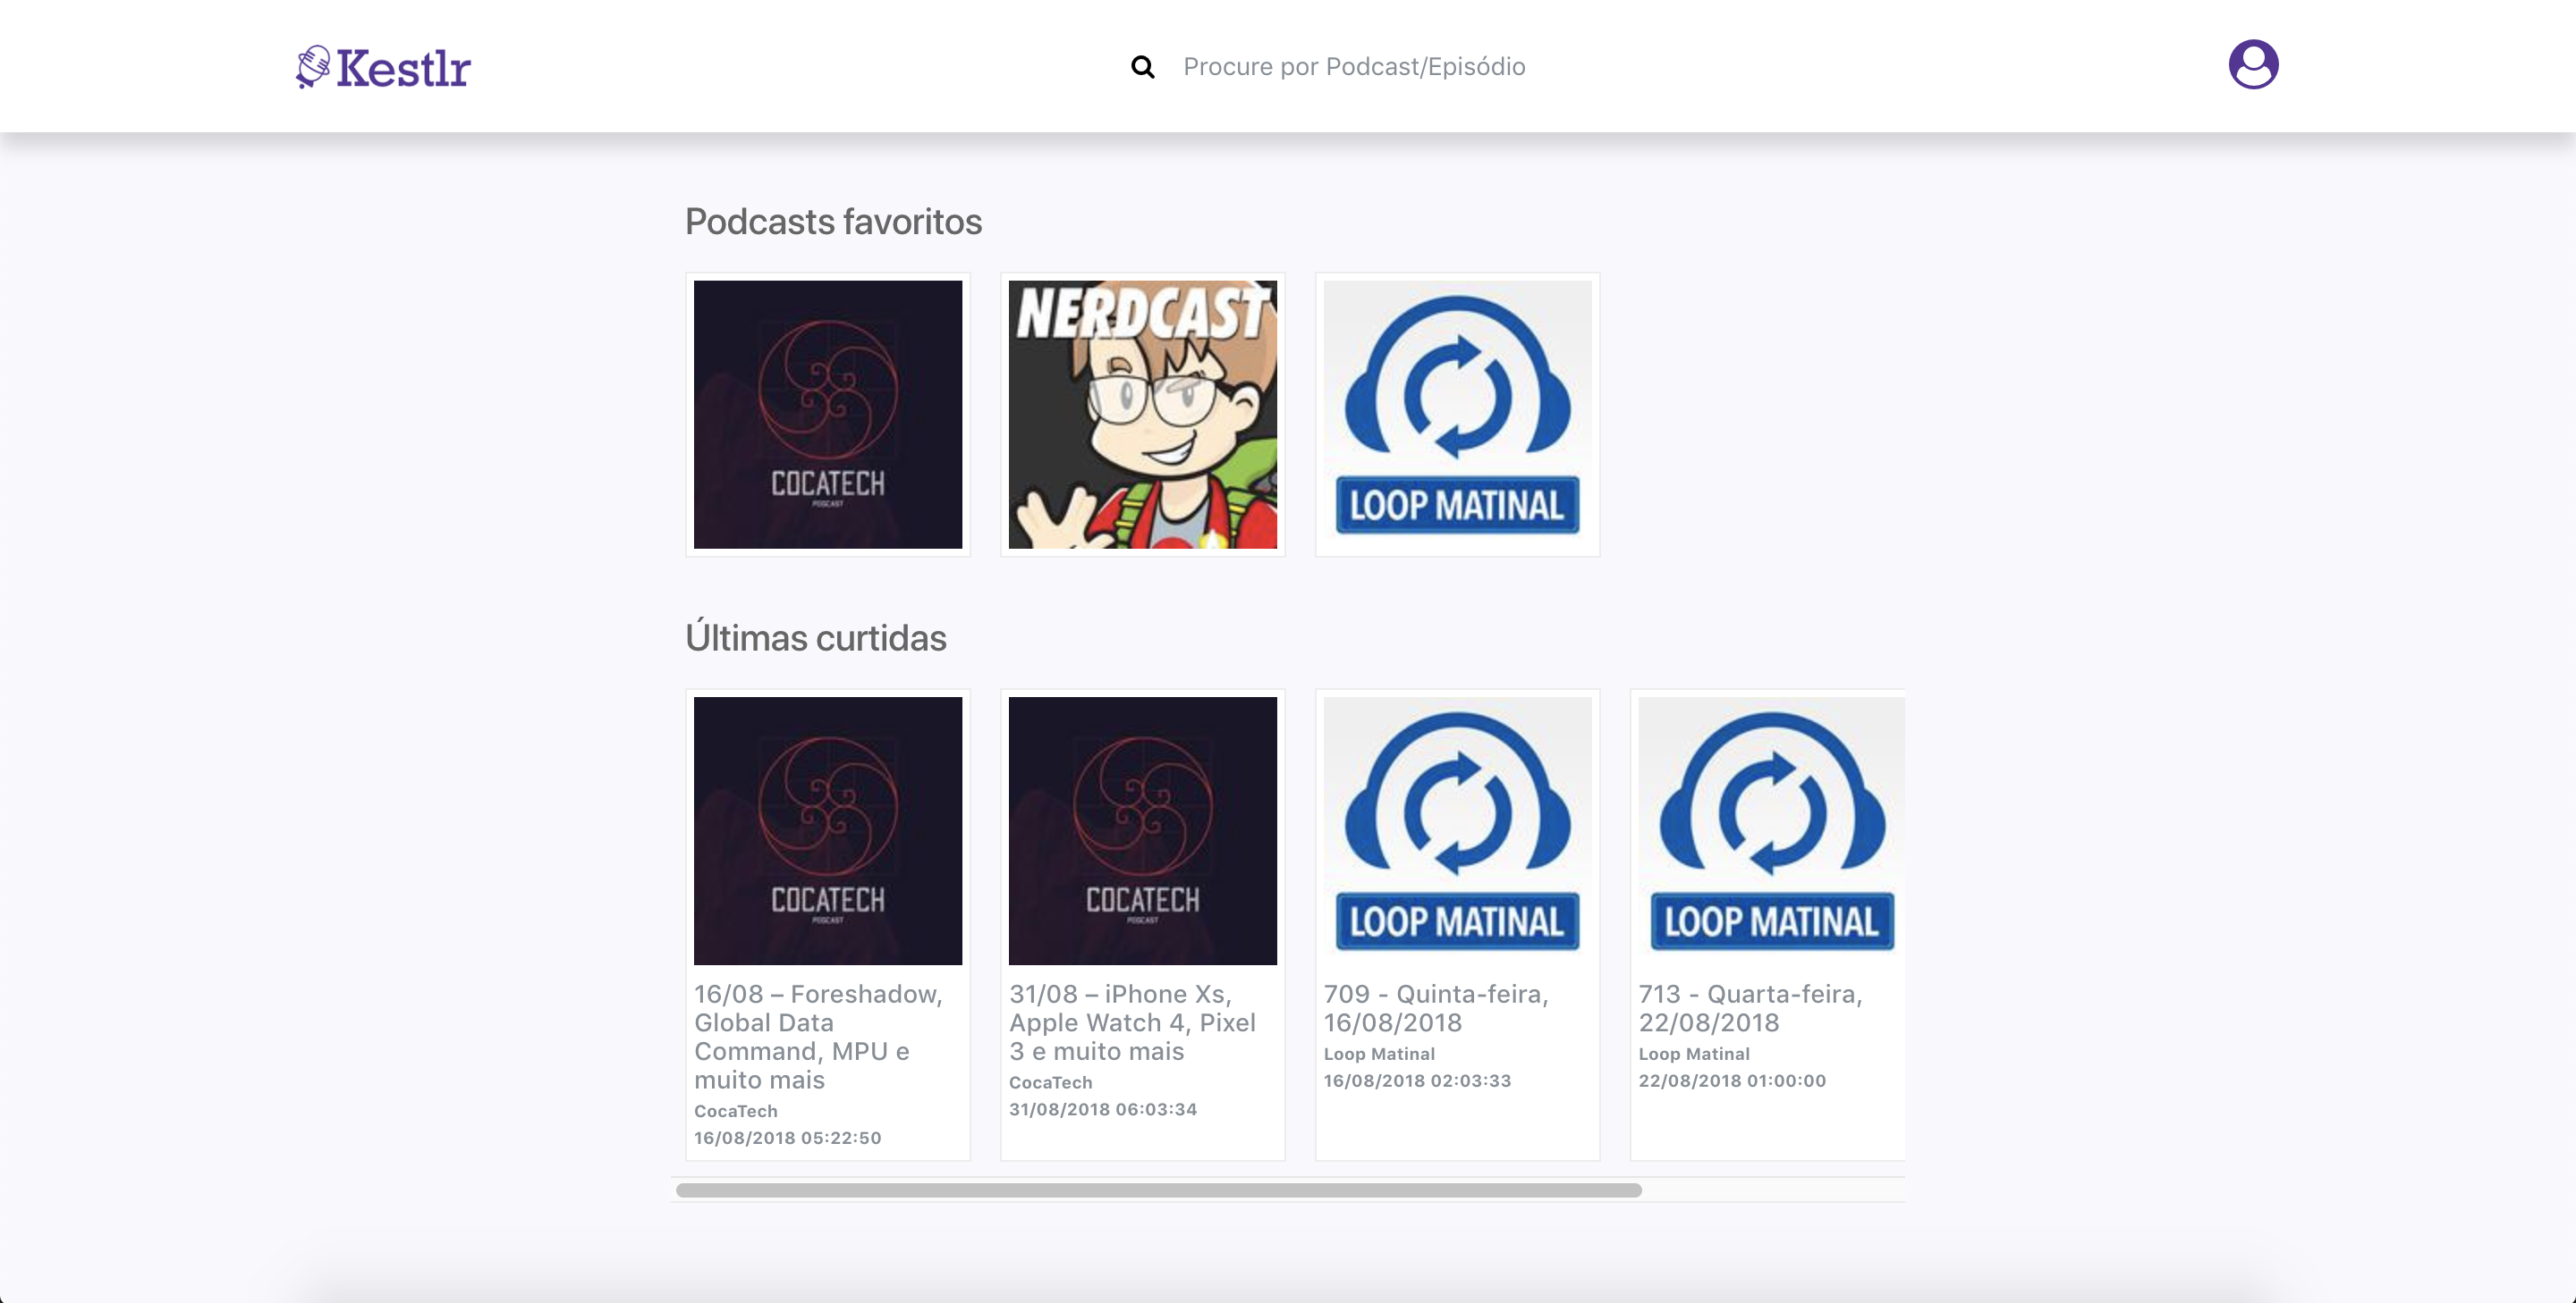Open the Nerdcast favorite podcast cover
This screenshot has height=1303, width=2576.
point(1142,415)
